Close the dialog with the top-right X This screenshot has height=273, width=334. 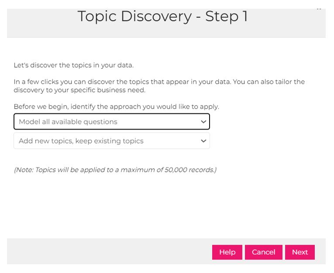click(x=319, y=9)
